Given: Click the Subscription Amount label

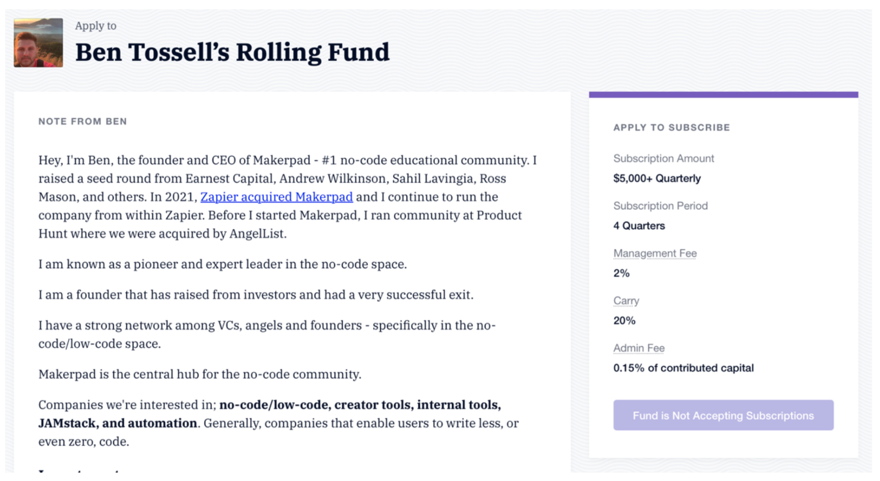Looking at the screenshot, I should [663, 158].
